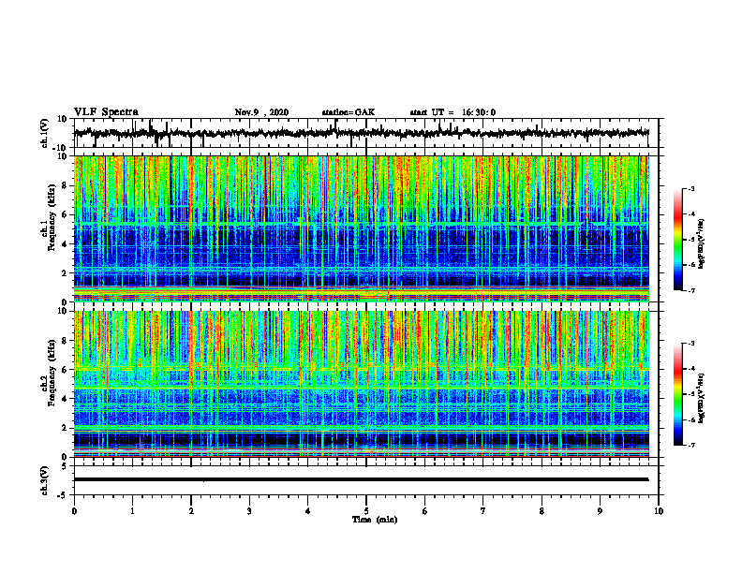Select the "start UT = 16:30: 0" text
742x573 pixels.
pos(453,112)
